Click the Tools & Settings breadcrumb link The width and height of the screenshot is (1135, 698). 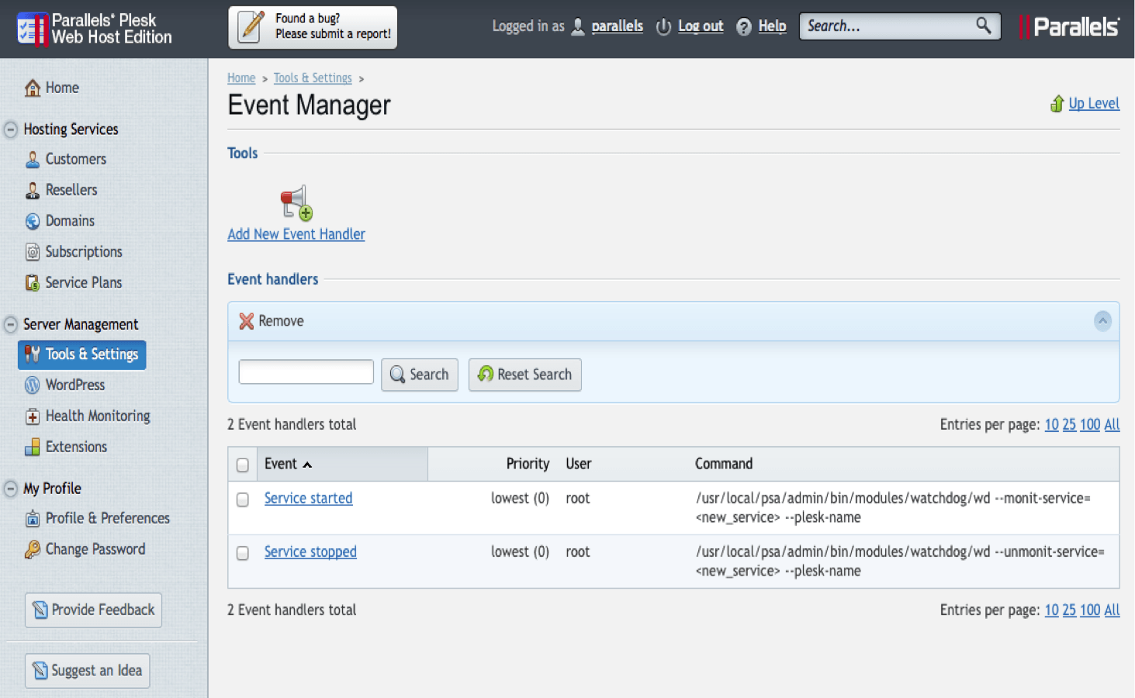(x=313, y=78)
